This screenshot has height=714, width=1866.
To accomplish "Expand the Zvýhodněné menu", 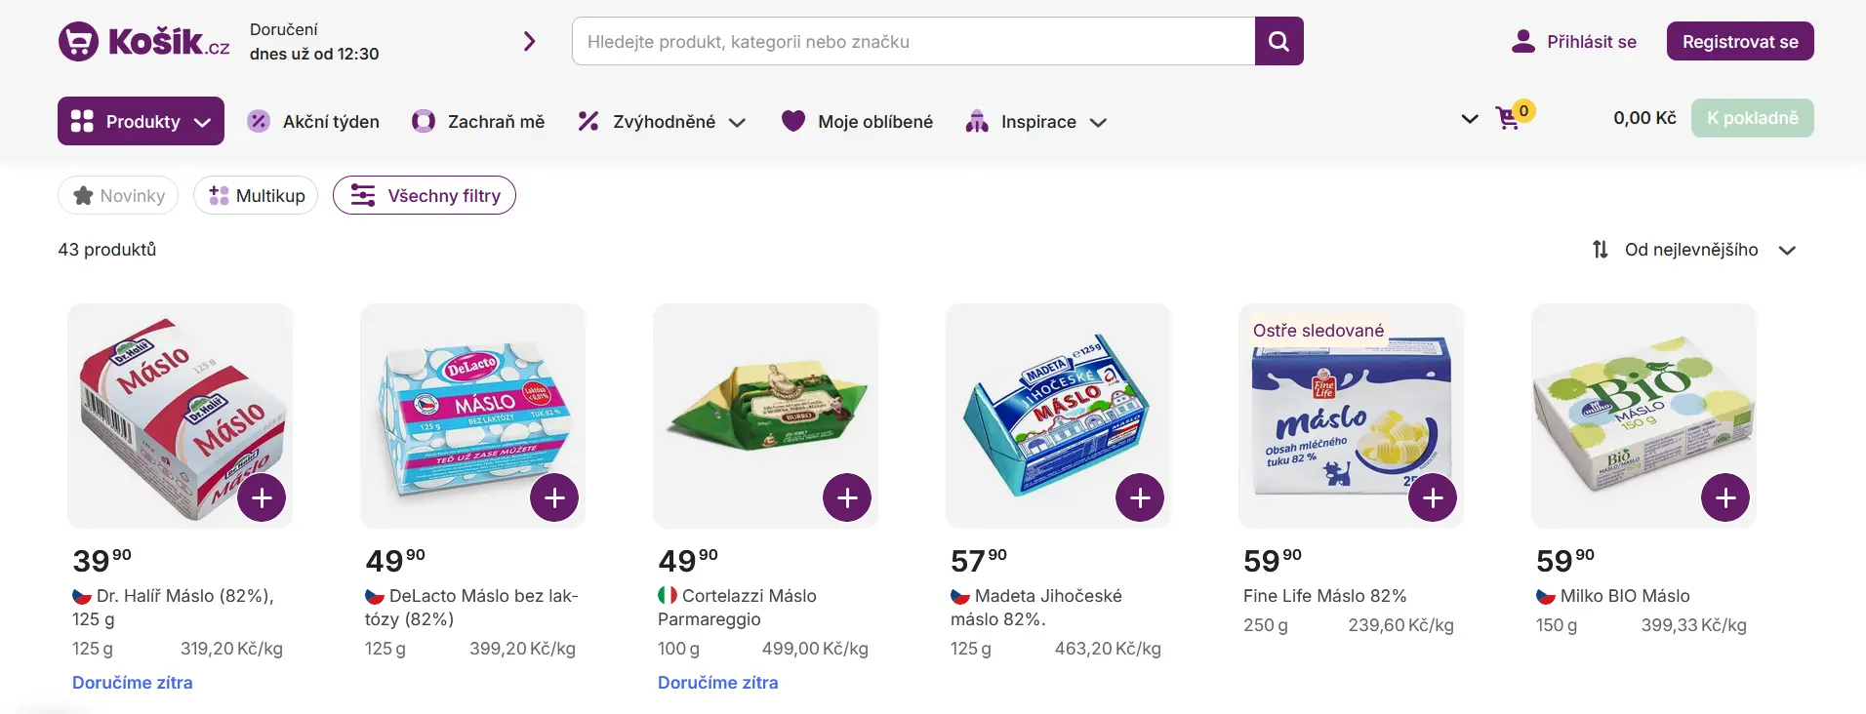I will tap(662, 122).
